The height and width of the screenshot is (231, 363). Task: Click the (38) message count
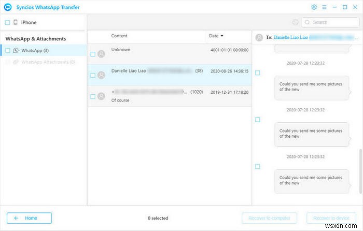(x=199, y=71)
